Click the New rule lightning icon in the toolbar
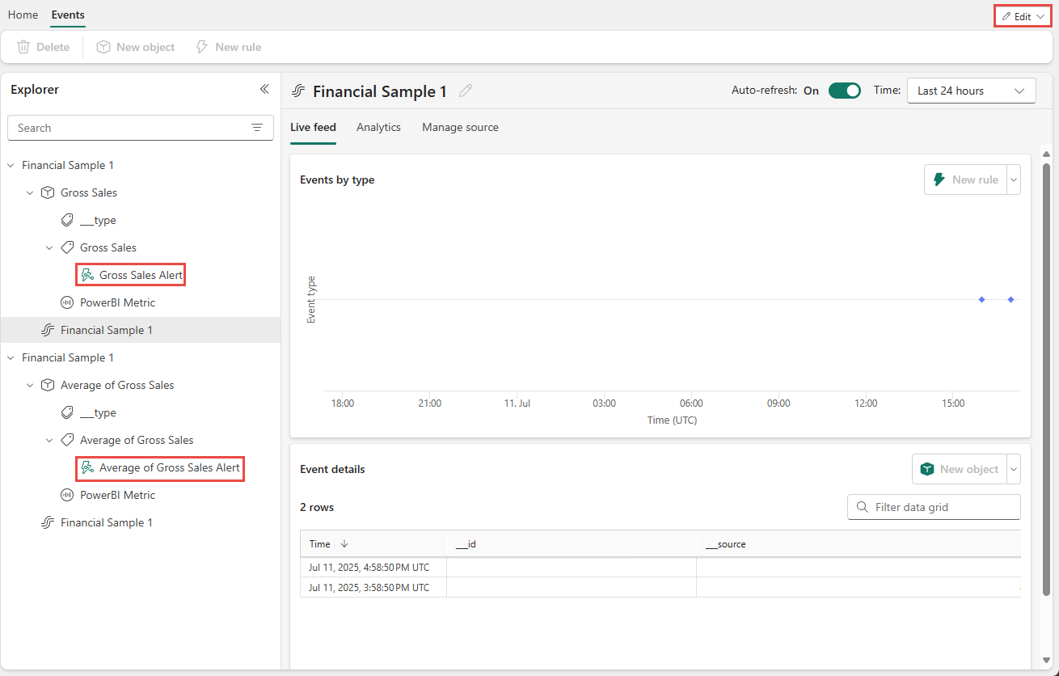The image size is (1059, 676). coord(202,47)
